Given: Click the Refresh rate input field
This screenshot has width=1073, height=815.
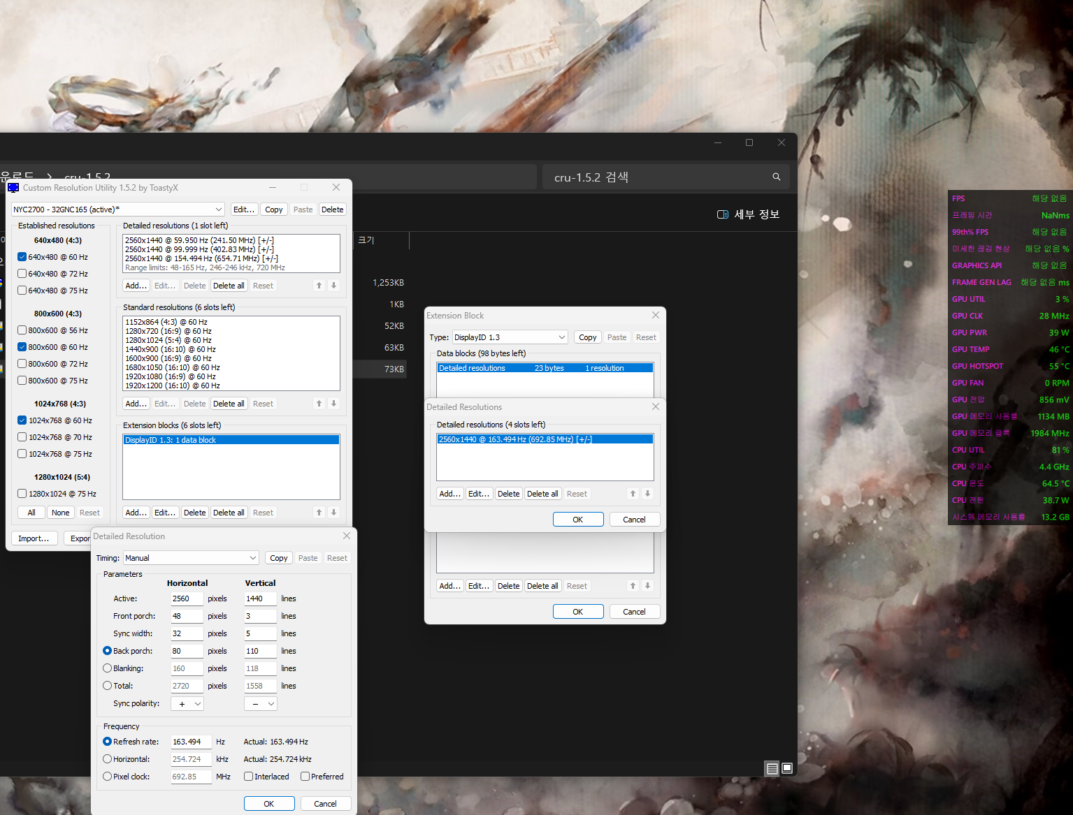Looking at the screenshot, I should [190, 742].
